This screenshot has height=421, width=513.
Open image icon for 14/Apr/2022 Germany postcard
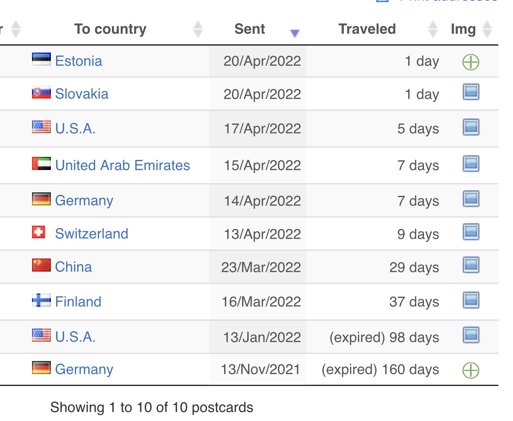(471, 199)
